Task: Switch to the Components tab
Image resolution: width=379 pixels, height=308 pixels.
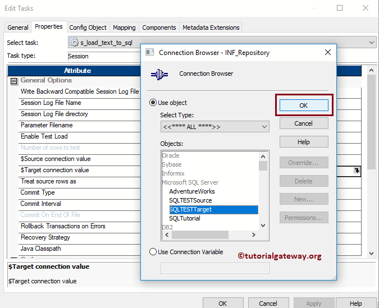Action: [159, 27]
